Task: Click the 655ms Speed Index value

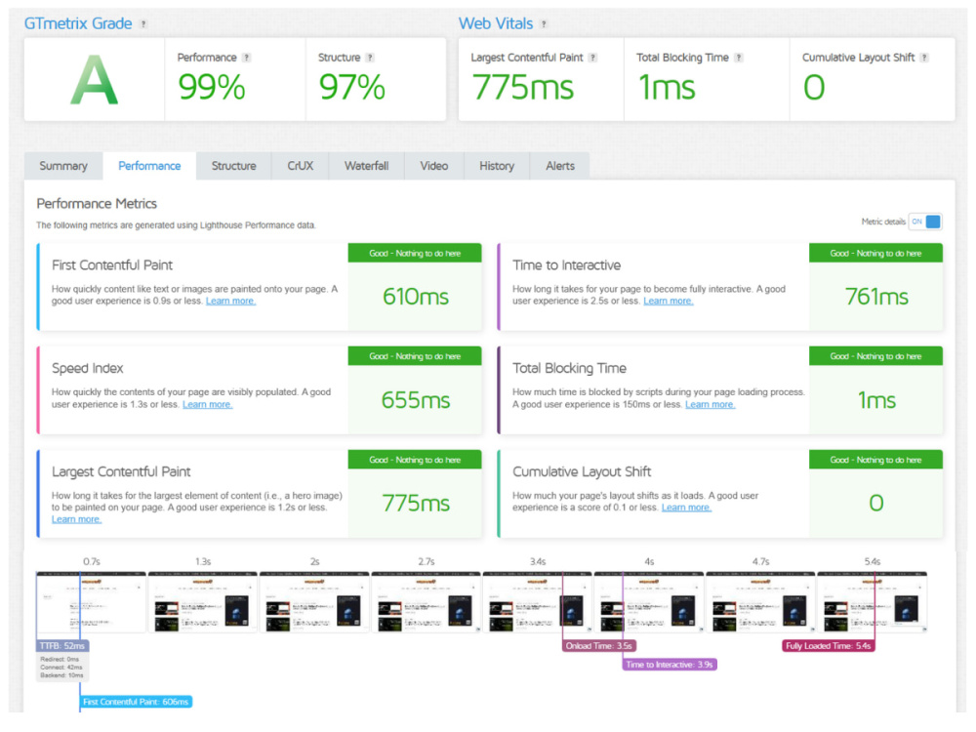Action: pyautogui.click(x=415, y=400)
